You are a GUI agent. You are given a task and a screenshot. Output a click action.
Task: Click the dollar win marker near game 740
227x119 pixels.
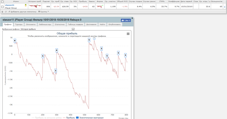pos(118,53)
